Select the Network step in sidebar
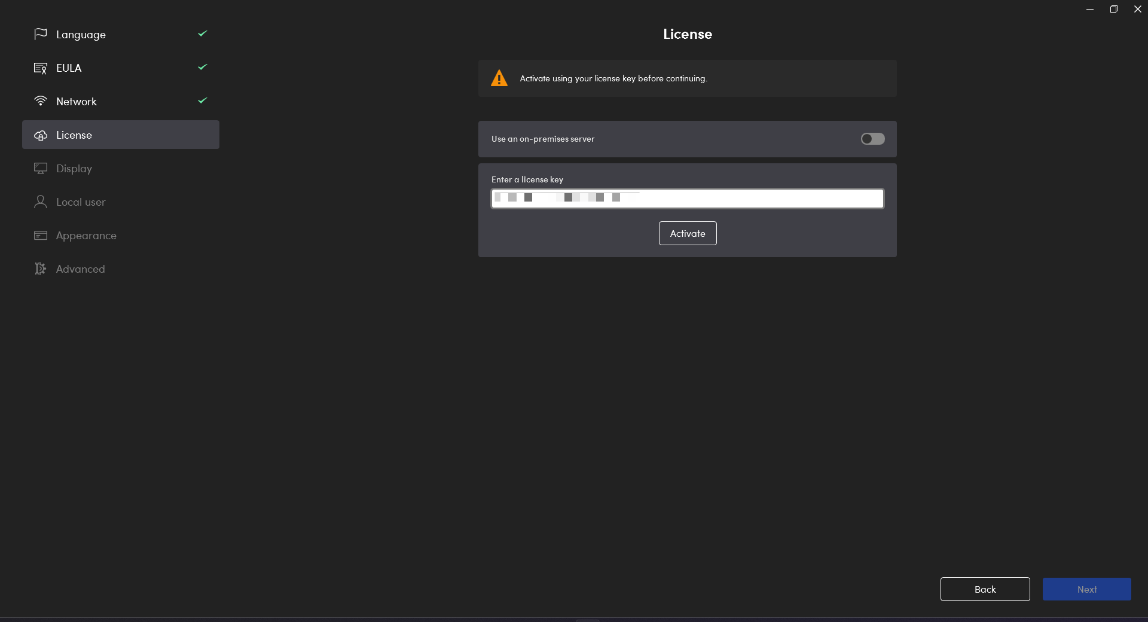Image resolution: width=1148 pixels, height=622 pixels. pos(77,102)
